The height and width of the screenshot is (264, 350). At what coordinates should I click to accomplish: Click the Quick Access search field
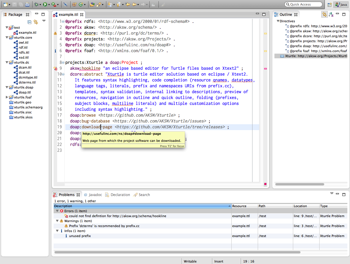303,4
